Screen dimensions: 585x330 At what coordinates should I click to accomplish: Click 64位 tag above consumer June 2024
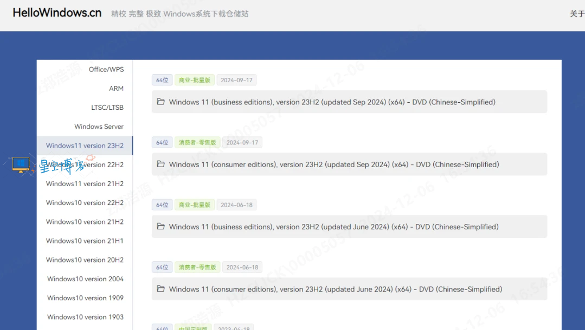pos(162,267)
